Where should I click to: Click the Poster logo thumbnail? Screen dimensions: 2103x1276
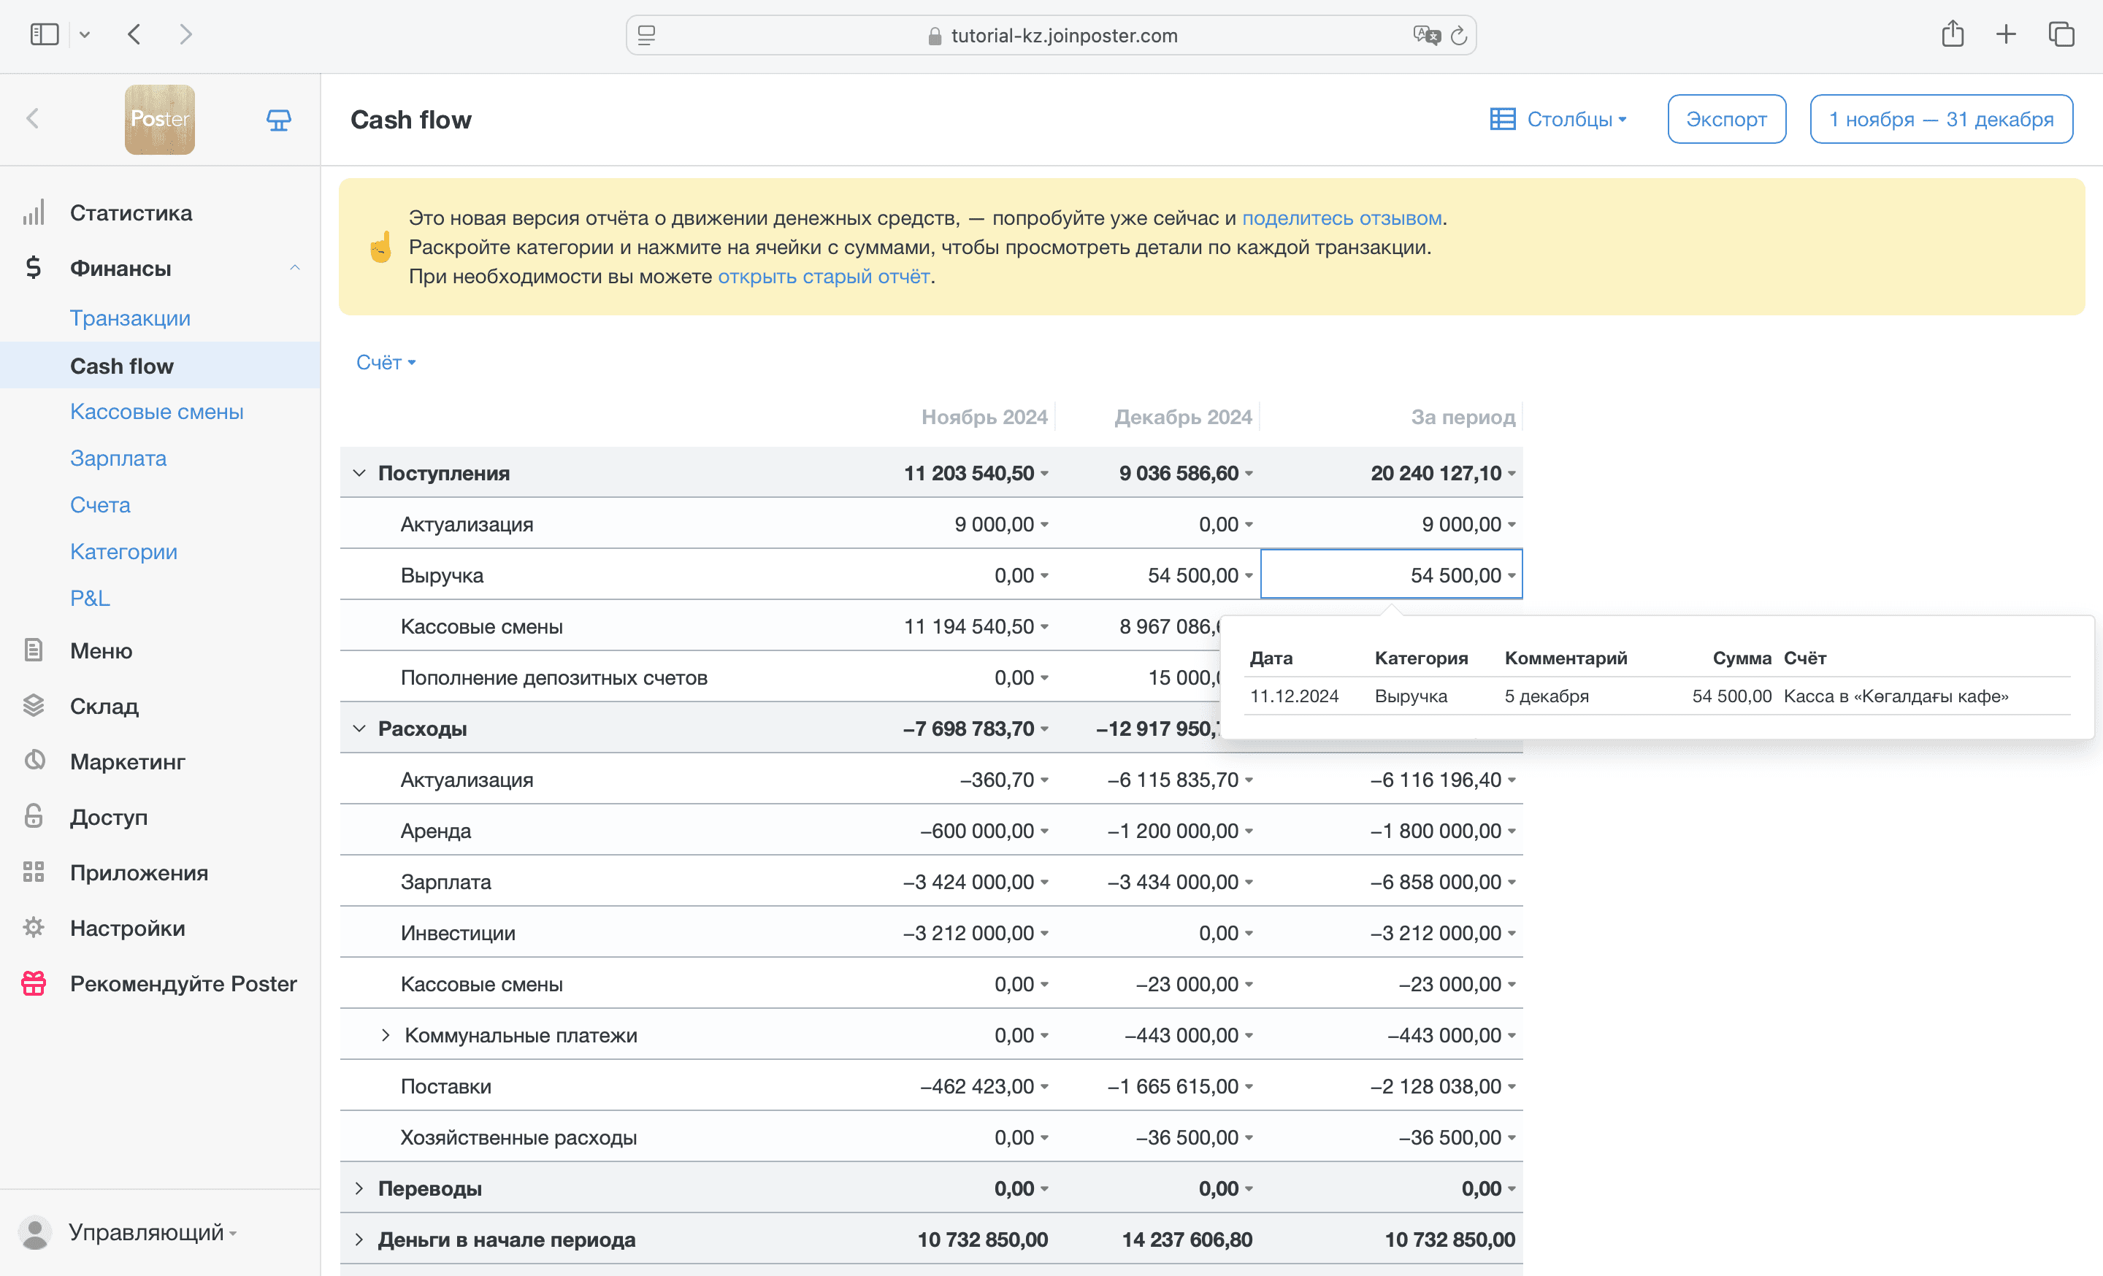(160, 120)
